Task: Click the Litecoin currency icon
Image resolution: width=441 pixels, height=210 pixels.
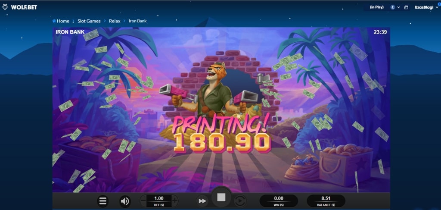Action: tap(393, 7)
